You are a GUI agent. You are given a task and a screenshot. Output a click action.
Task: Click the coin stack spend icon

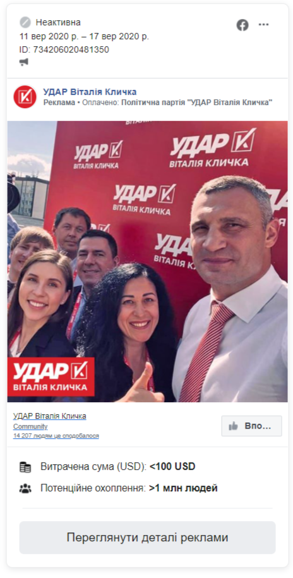[25, 467]
